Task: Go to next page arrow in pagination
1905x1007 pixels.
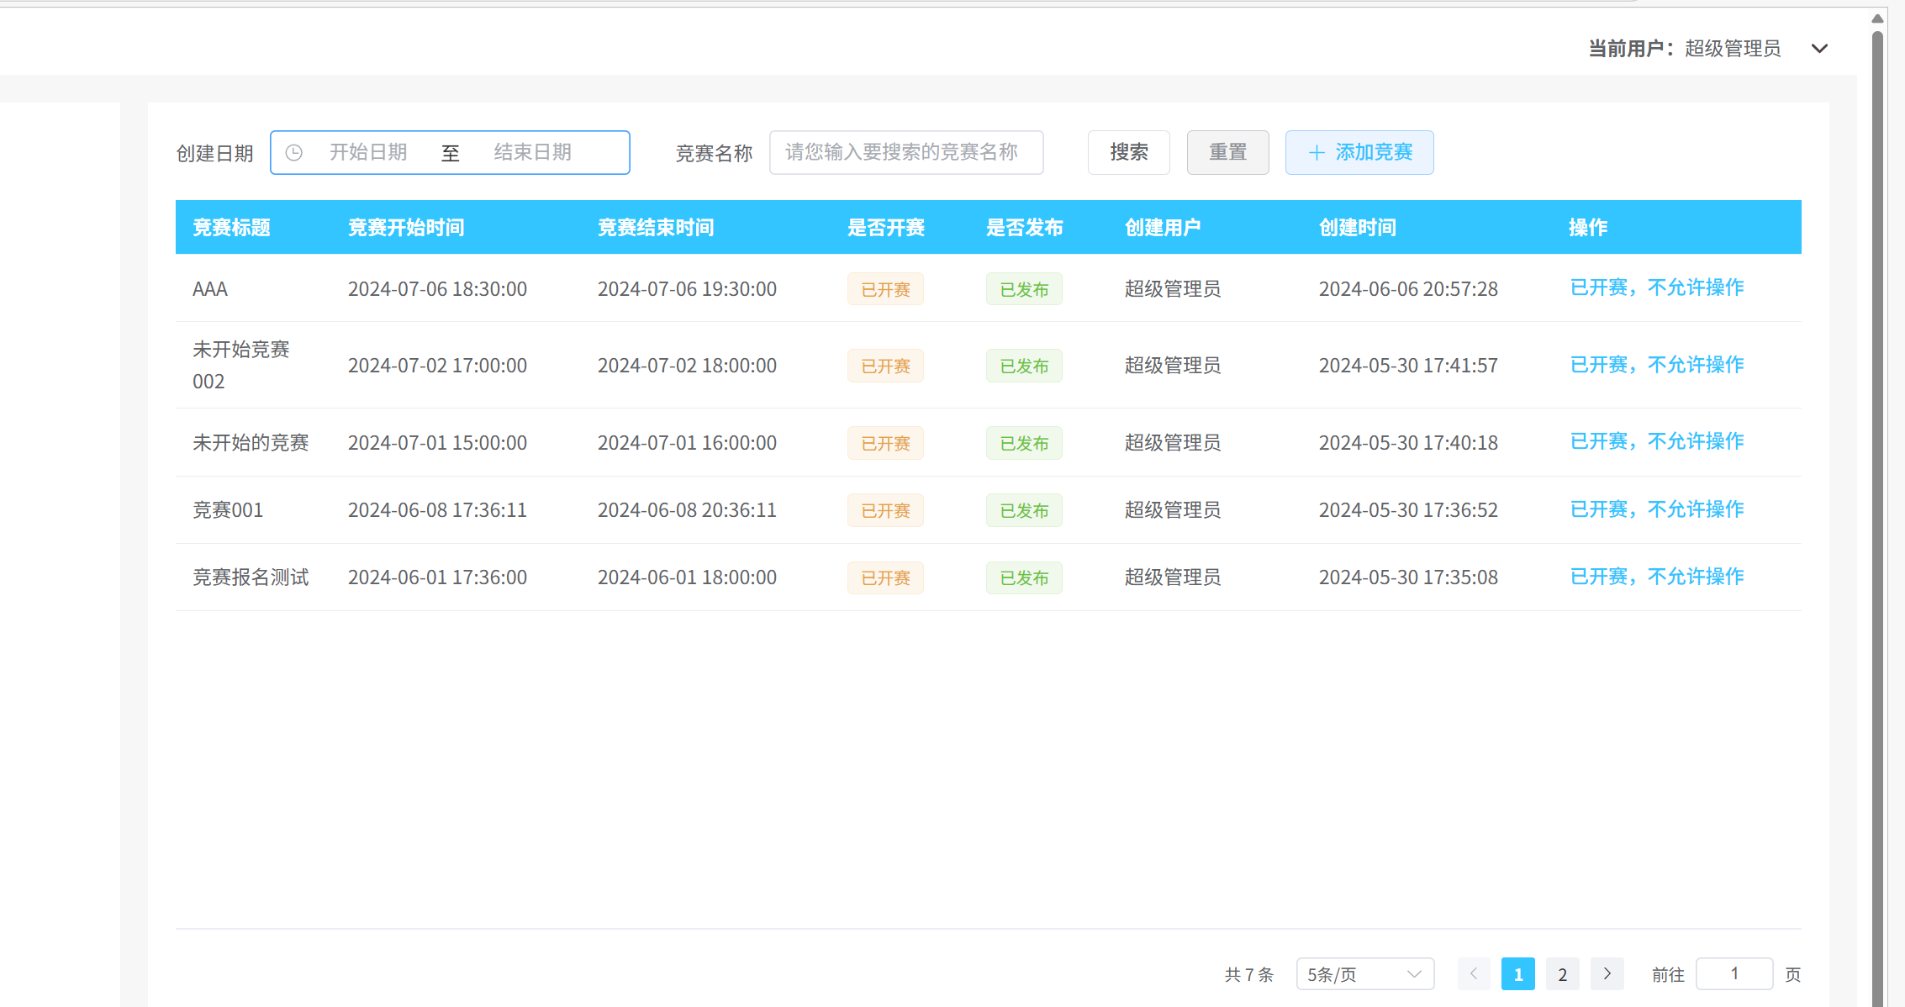Action: click(x=1607, y=973)
